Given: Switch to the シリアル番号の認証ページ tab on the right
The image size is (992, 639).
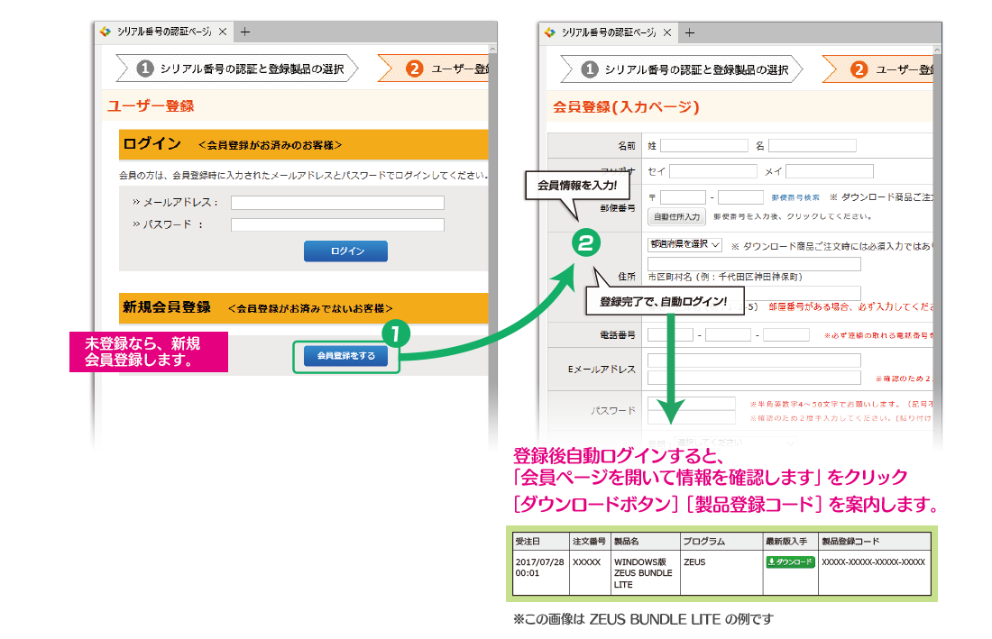Looking at the screenshot, I should 609,31.
